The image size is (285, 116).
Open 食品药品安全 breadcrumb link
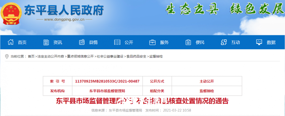pos(136,56)
